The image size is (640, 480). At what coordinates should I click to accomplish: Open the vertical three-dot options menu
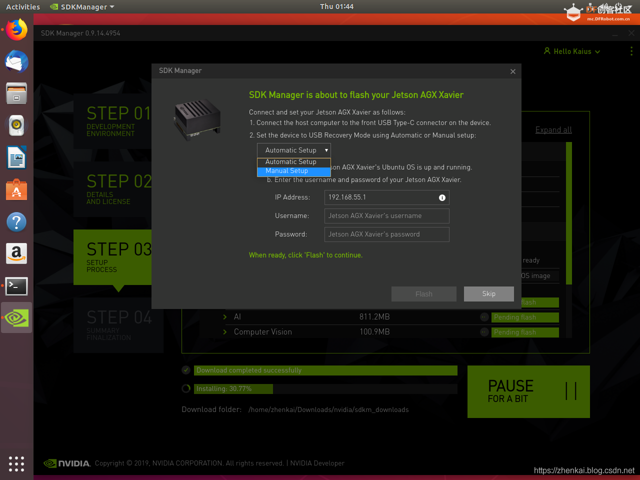(631, 51)
